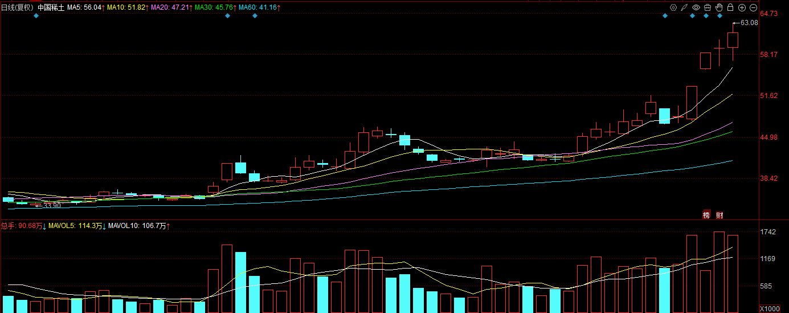Select the MA30: 45.76 indicator label
789x313 pixels.
click(x=215, y=7)
